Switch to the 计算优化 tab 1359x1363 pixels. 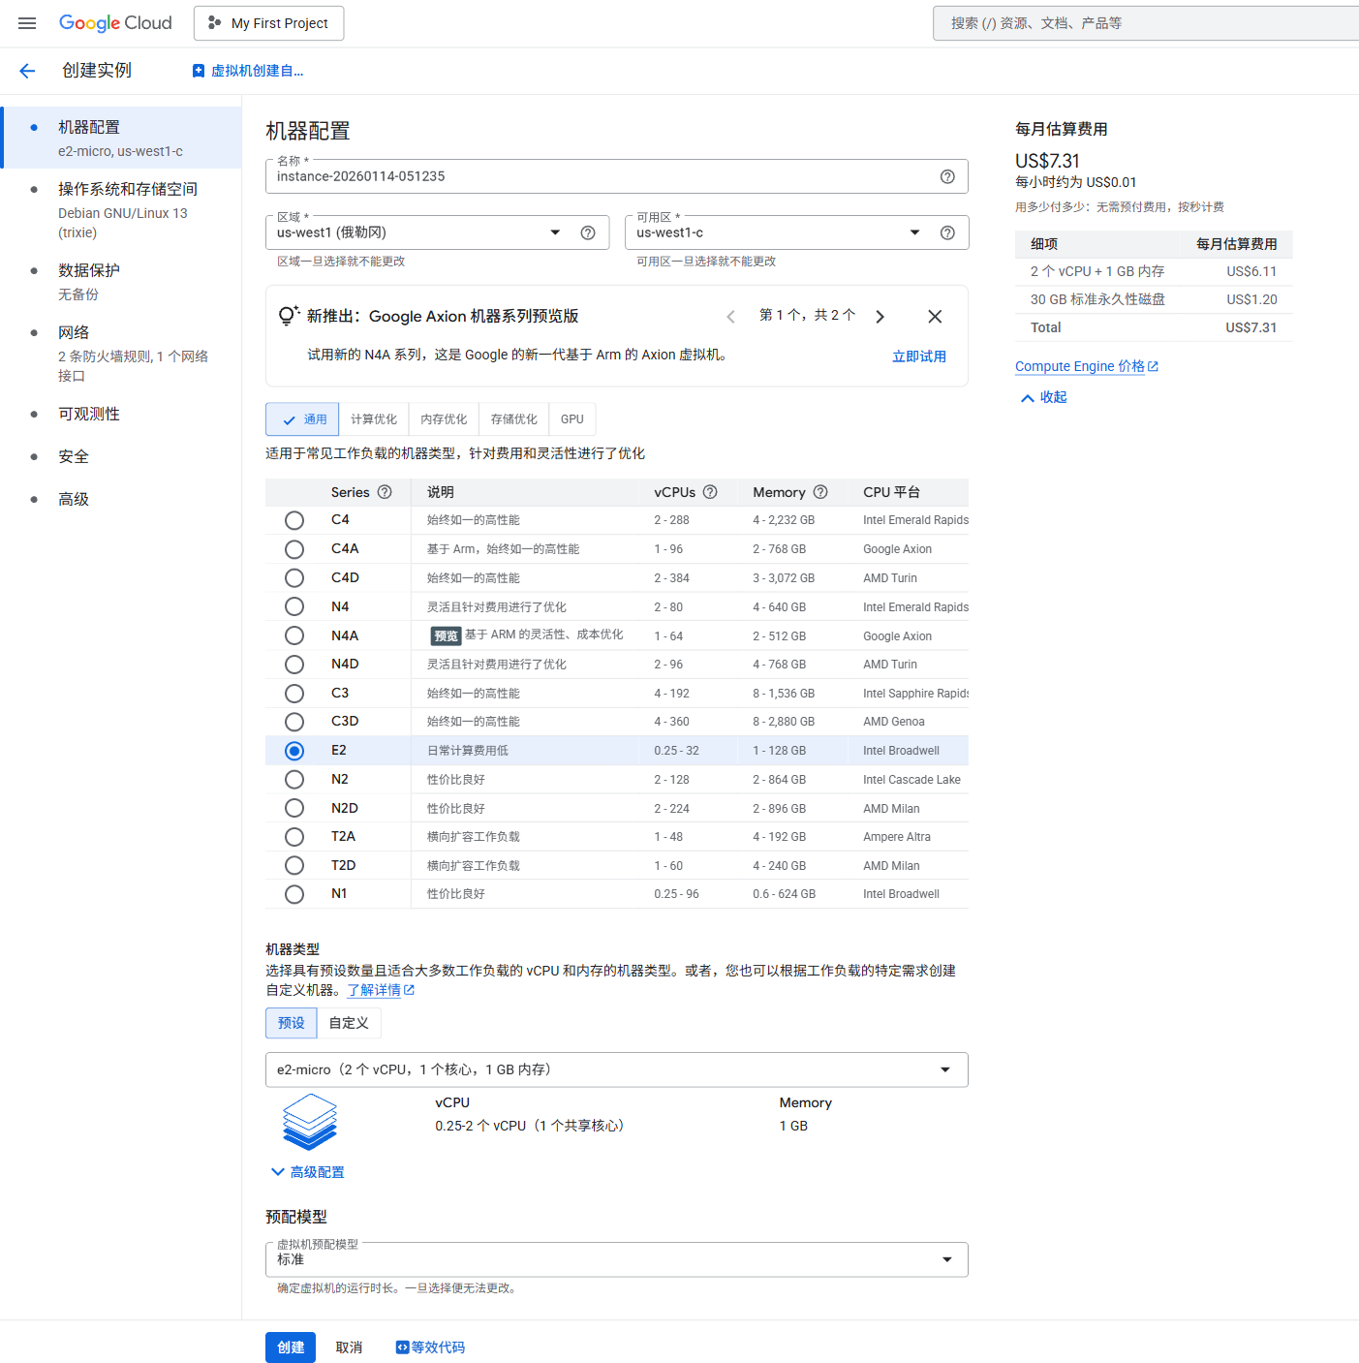(374, 419)
